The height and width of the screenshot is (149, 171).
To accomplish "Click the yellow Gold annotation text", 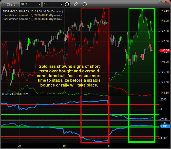I will point(69,76).
